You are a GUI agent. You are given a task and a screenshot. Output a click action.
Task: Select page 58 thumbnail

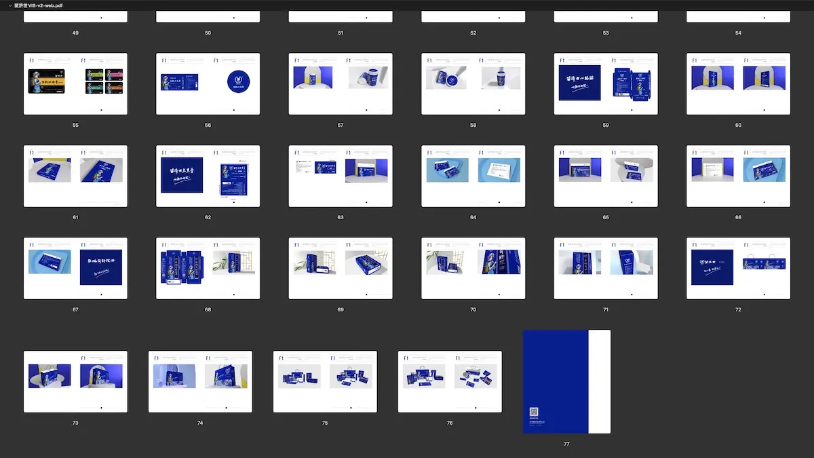(x=473, y=84)
